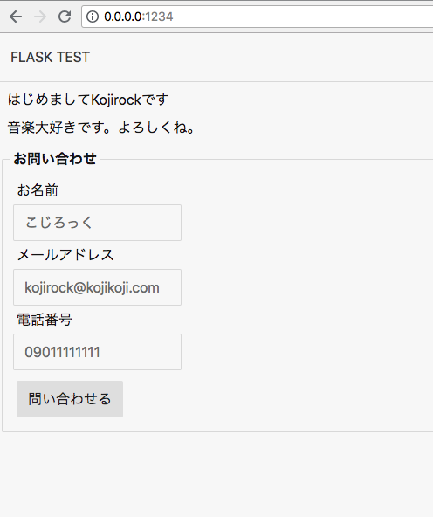The height and width of the screenshot is (517, 433).
Task: Reload the page with the refresh icon
Action: pyautogui.click(x=65, y=17)
